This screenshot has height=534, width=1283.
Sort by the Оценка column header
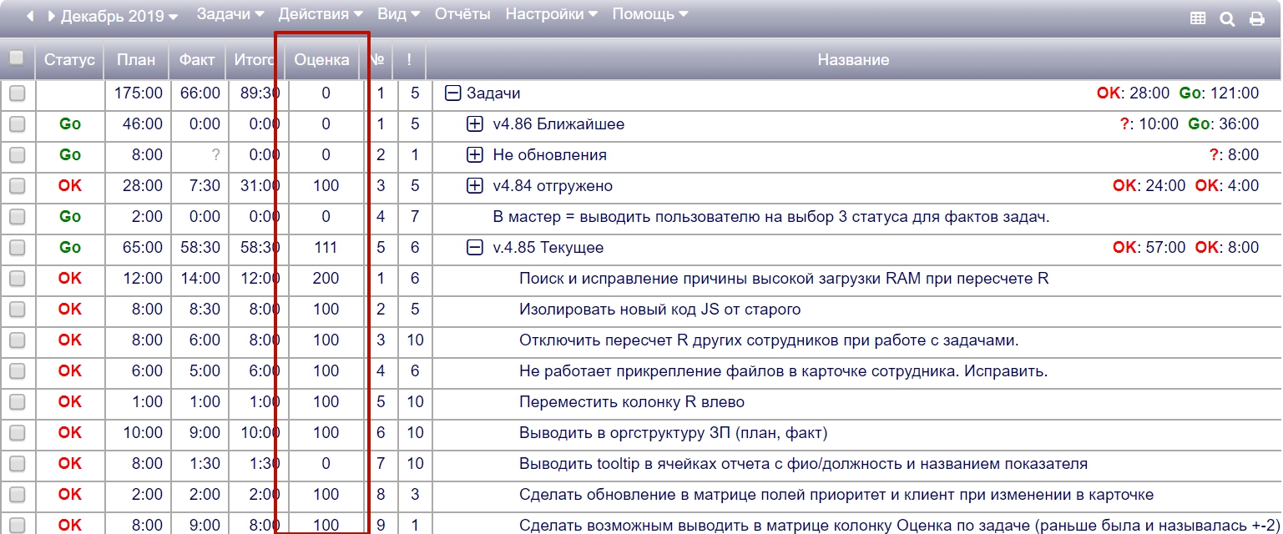click(x=322, y=59)
